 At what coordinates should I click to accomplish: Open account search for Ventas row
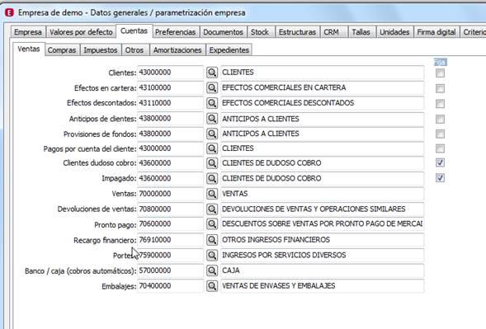coord(212,194)
